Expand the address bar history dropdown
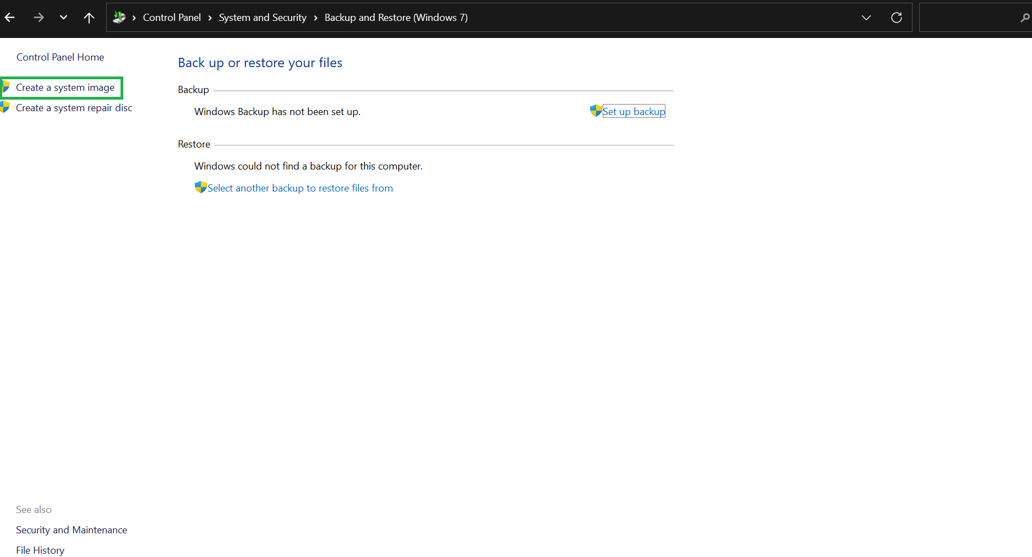Viewport: 1032px width, 557px height. [866, 18]
